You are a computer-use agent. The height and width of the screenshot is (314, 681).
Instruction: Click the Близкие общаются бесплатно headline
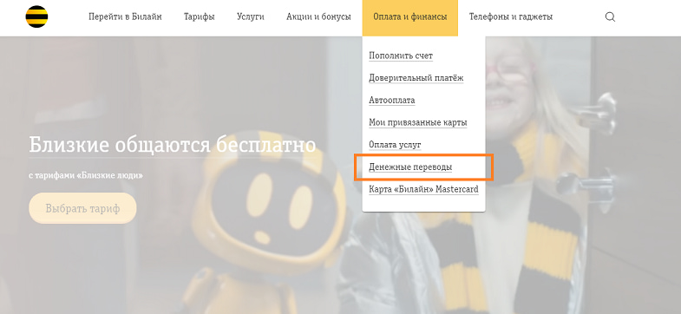(x=173, y=145)
